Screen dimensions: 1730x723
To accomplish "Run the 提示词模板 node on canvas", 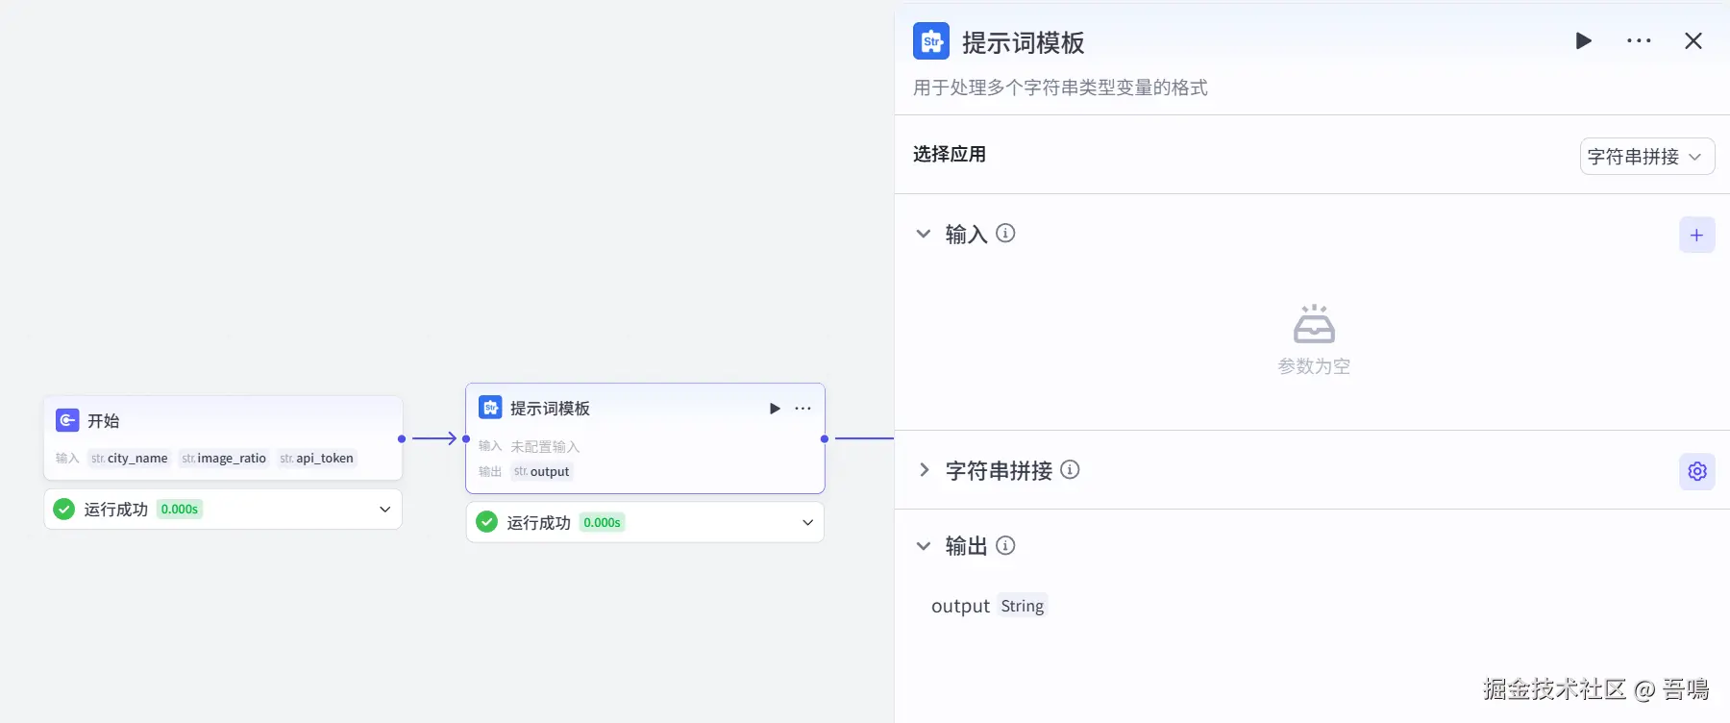I will pyautogui.click(x=775, y=409).
